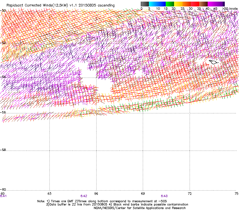239x210 pixels.
Task: Click the red 30-35 knots legend swatch
Action: point(195,4)
